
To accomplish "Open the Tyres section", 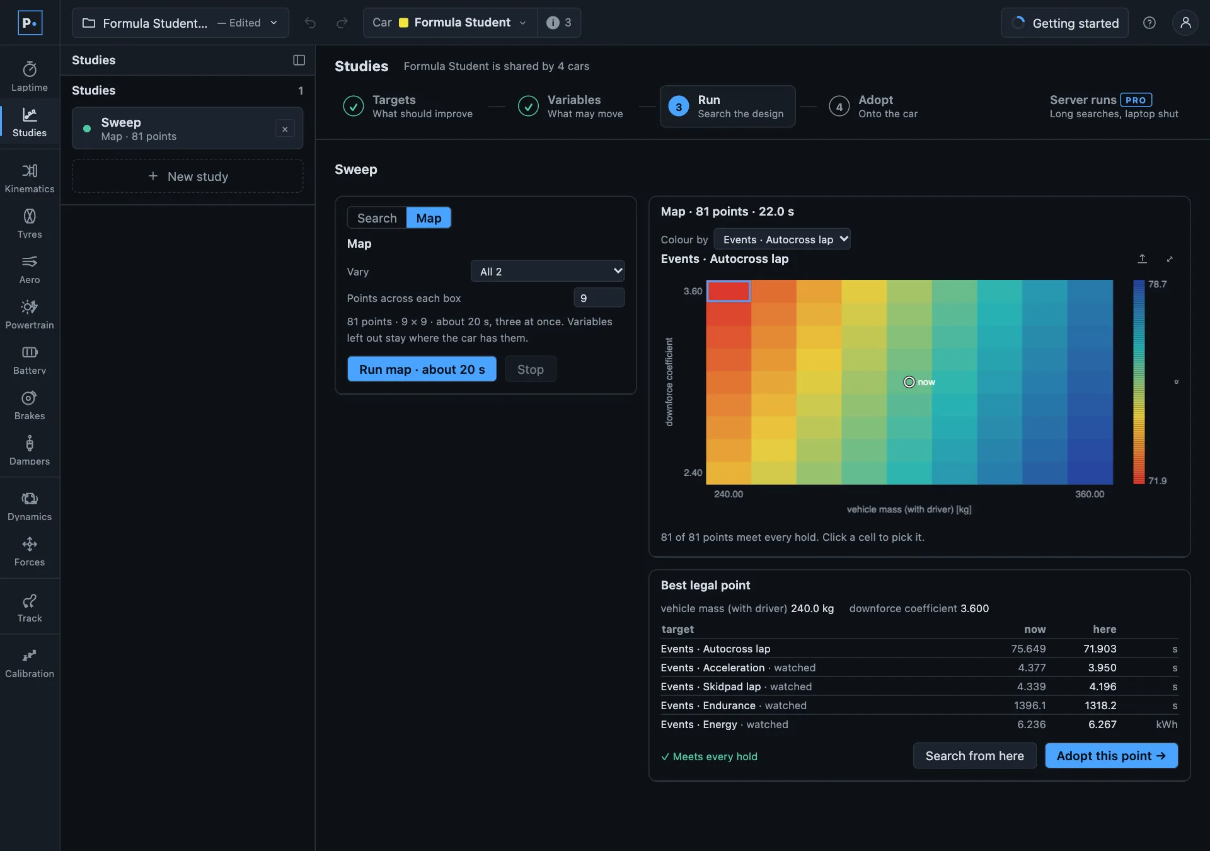I will click(x=30, y=224).
